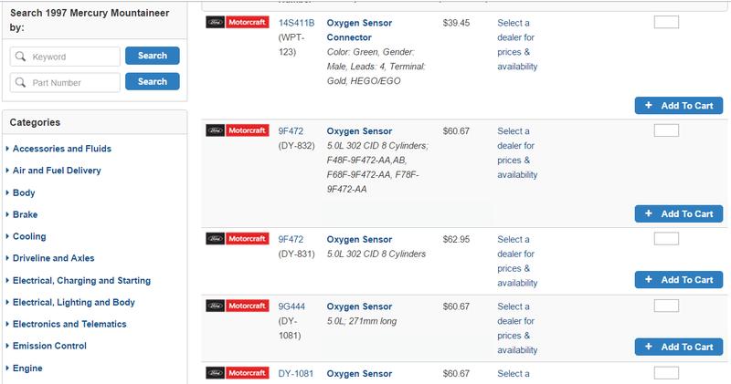Focus the Keyword search input field
731x384 pixels.
click(x=65, y=57)
